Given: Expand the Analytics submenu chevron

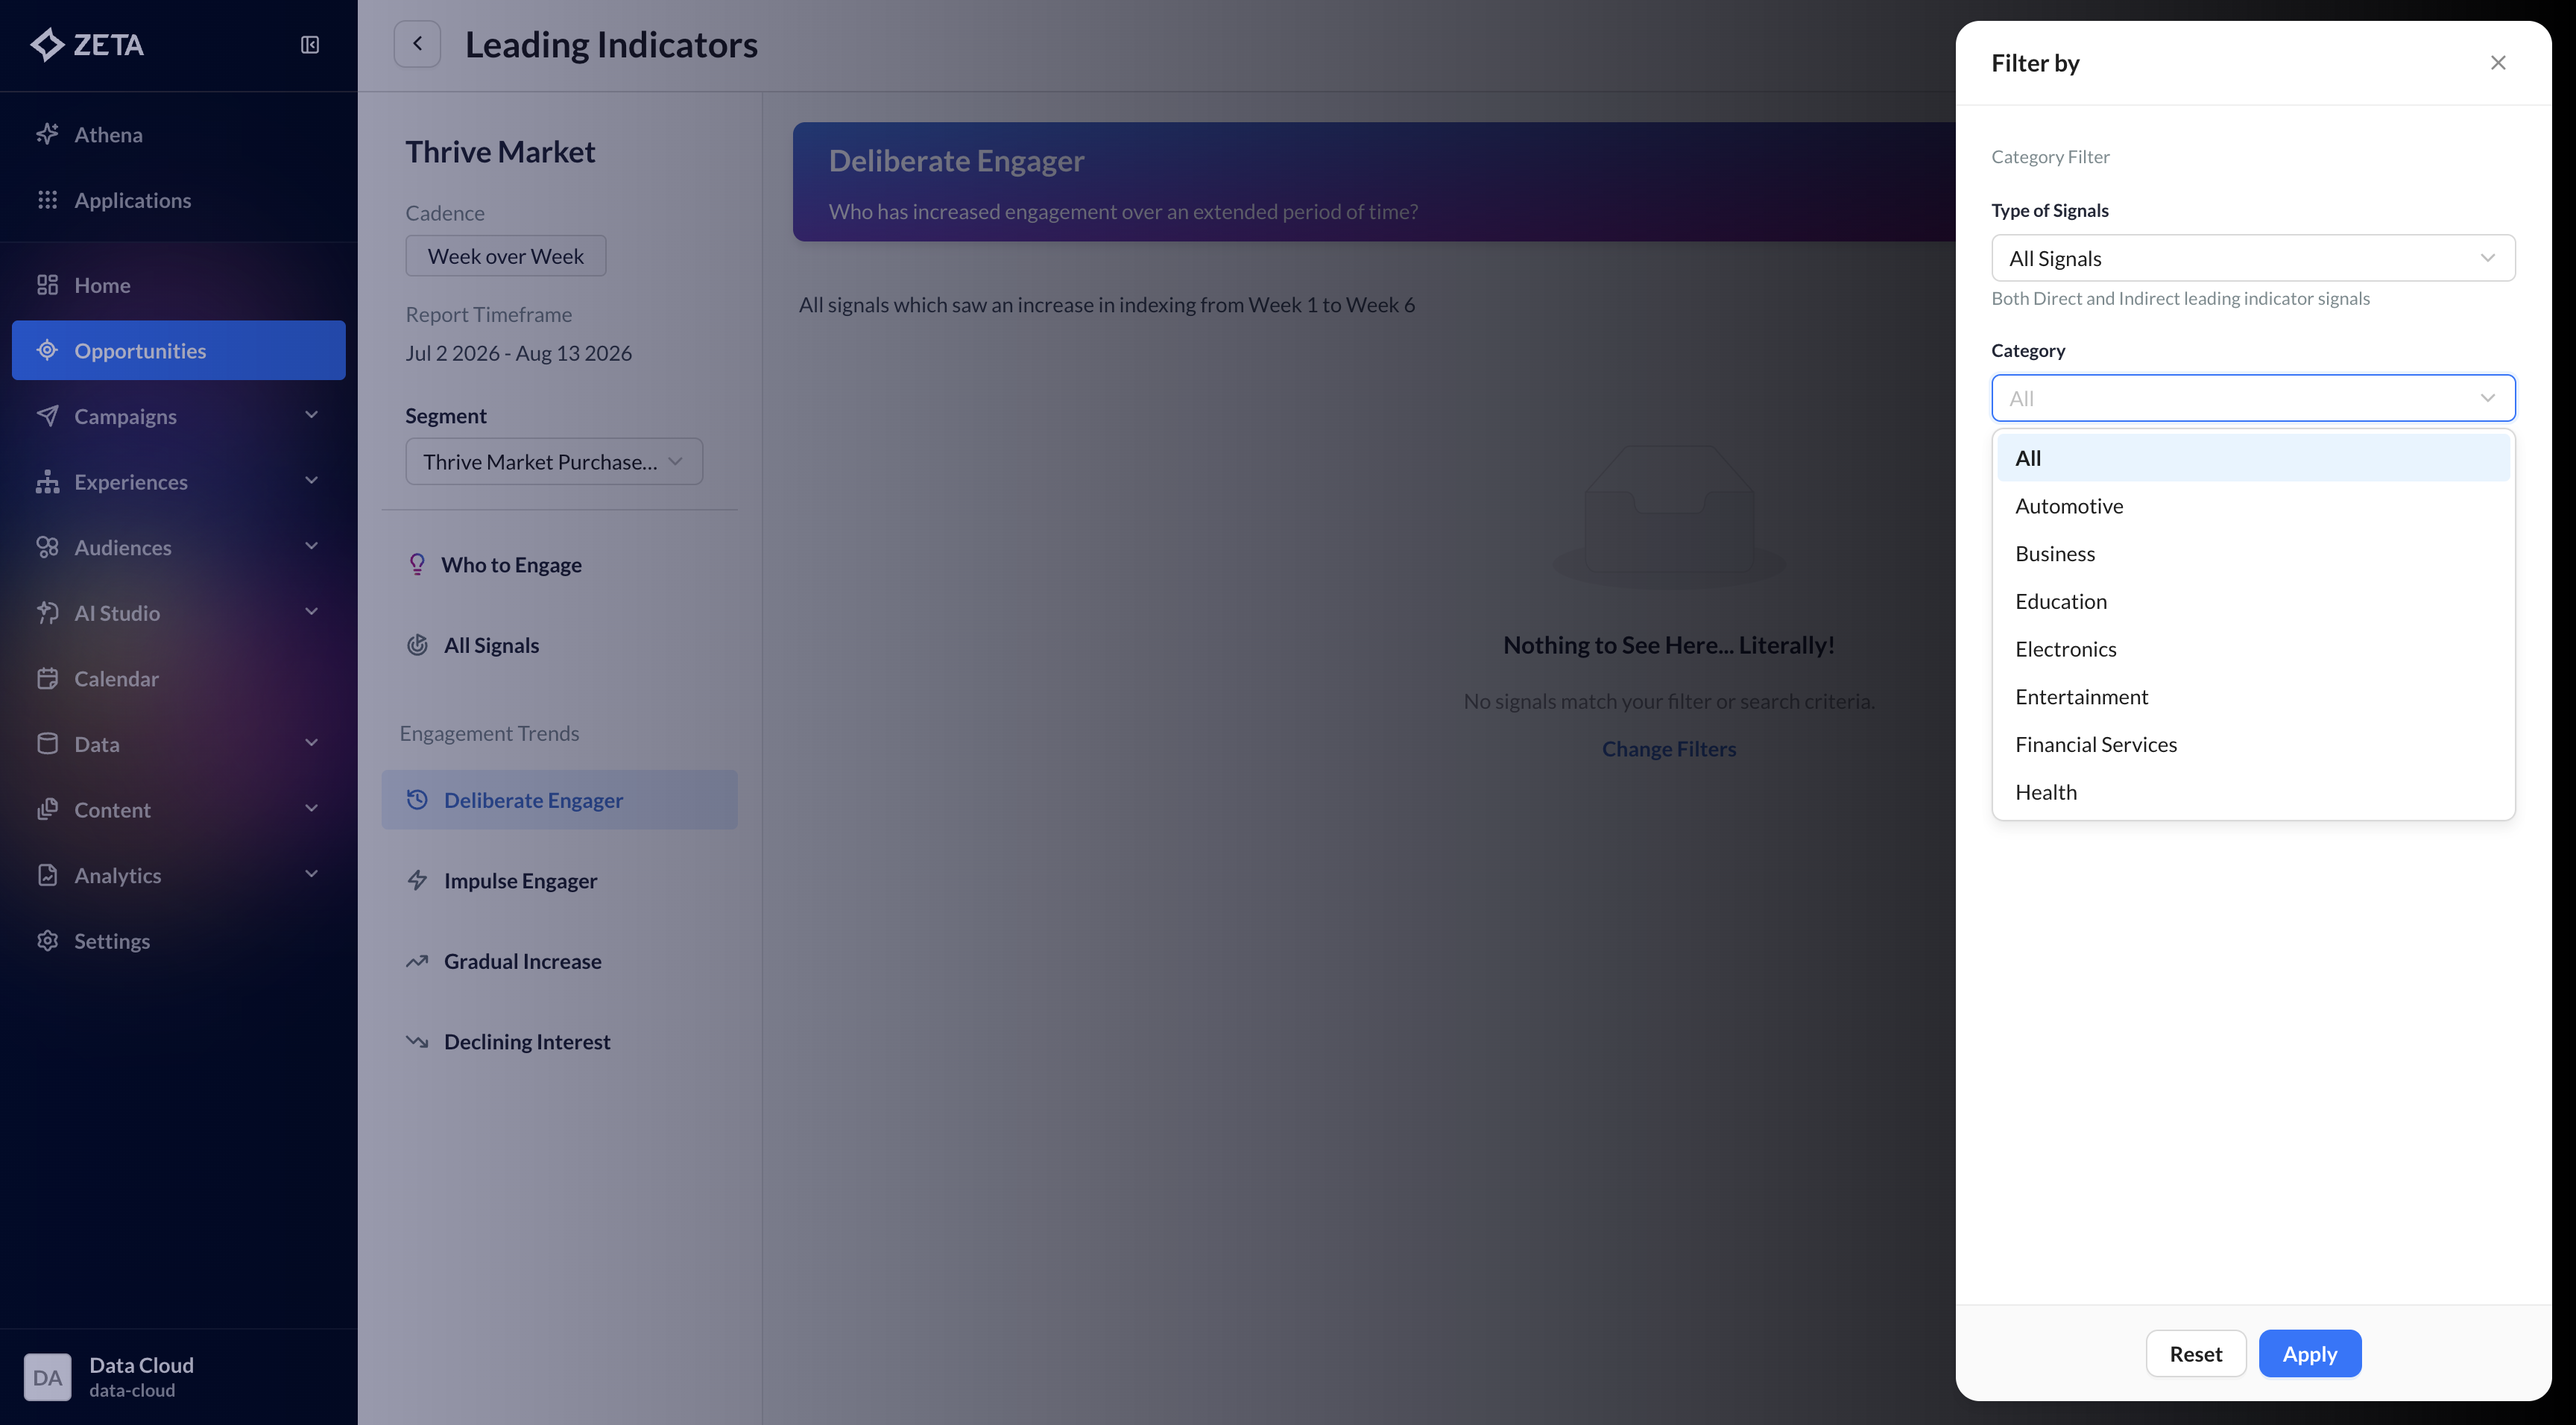Looking at the screenshot, I should tap(311, 874).
